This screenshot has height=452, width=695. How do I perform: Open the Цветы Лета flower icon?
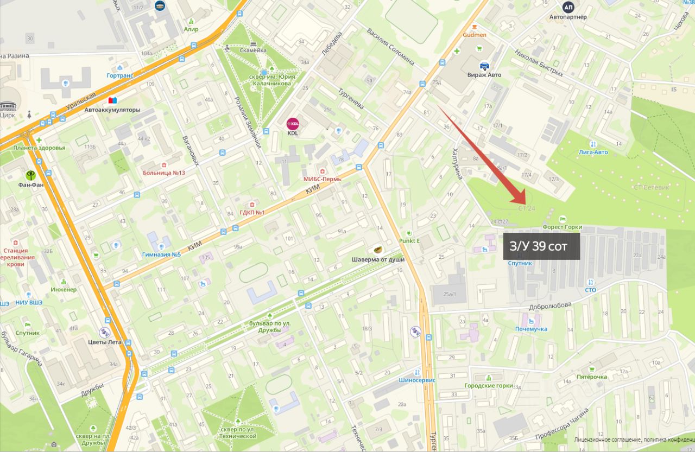(104, 332)
